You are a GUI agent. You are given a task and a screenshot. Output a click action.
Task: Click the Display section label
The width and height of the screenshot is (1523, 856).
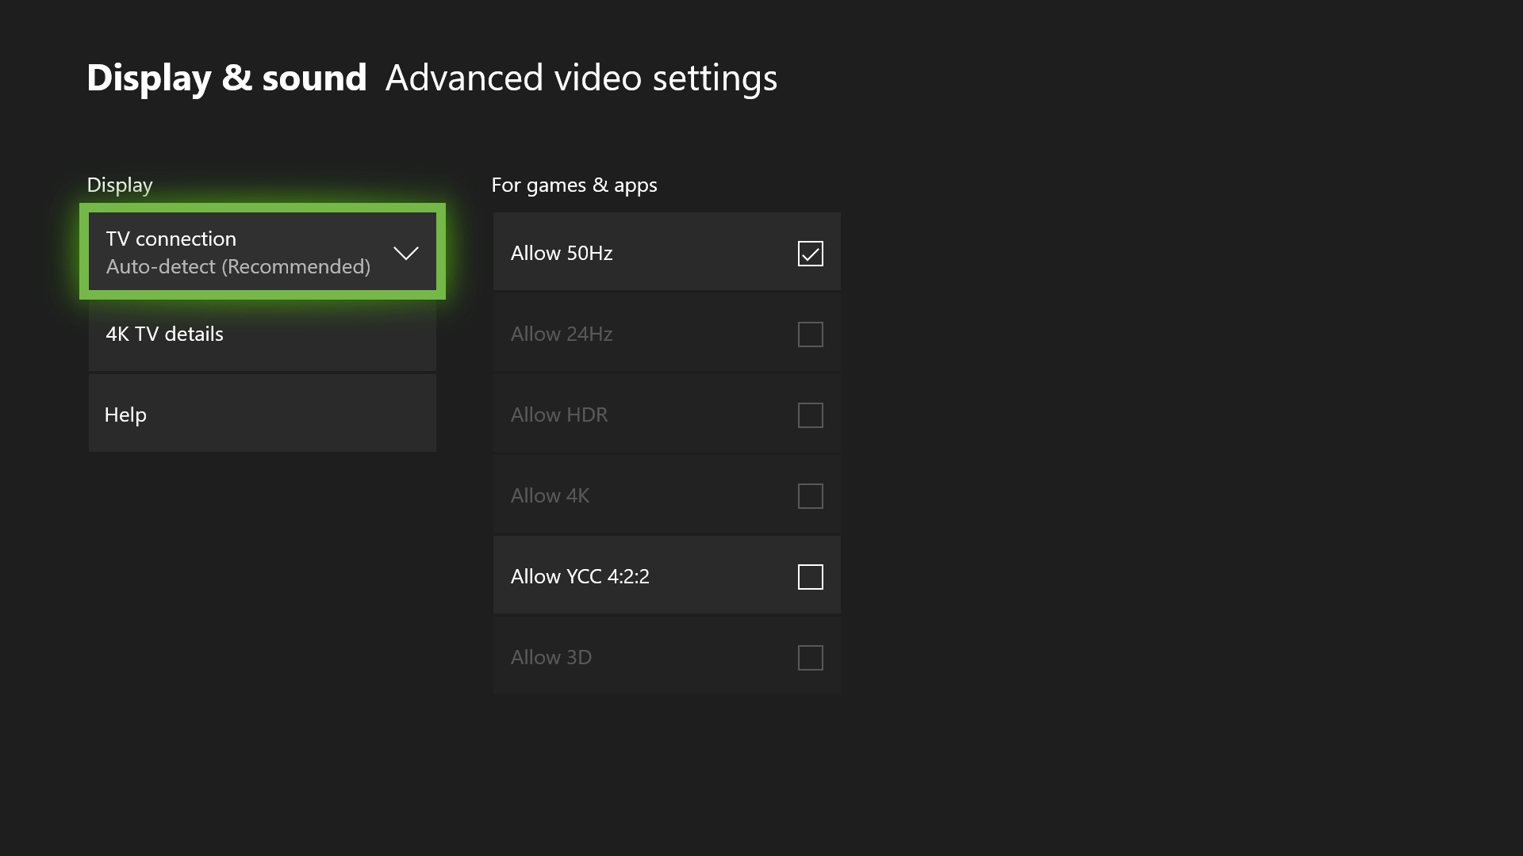tap(119, 185)
